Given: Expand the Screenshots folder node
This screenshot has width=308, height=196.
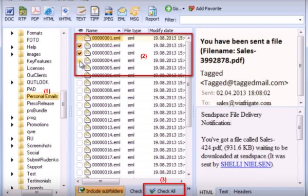Looking at the screenshot, I should coord(12,146).
